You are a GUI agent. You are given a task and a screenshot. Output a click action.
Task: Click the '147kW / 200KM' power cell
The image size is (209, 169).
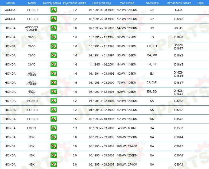[x=127, y=28]
